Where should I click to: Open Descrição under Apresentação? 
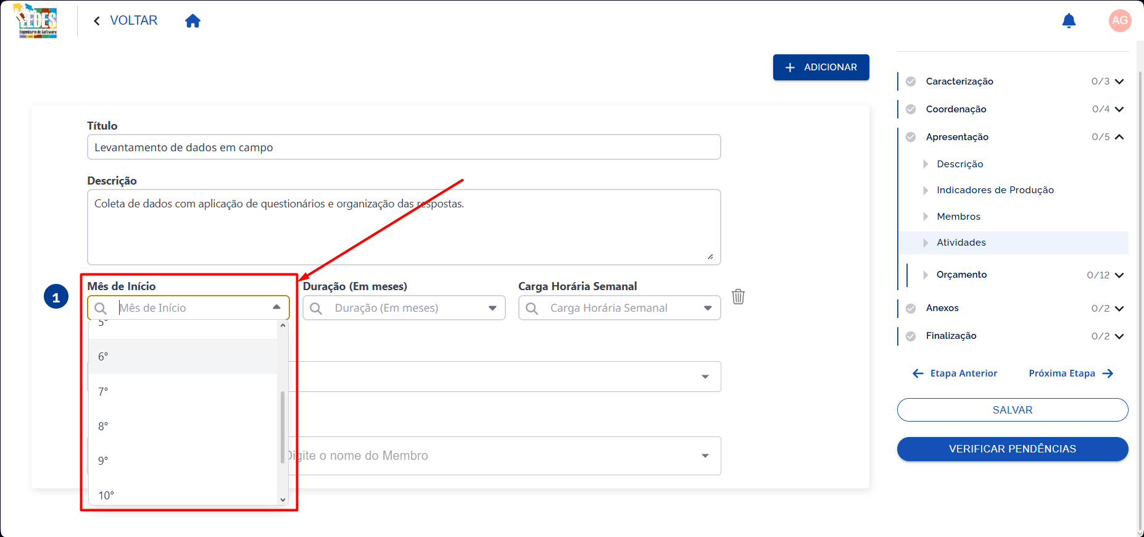coord(960,164)
